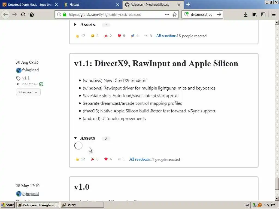Select Releases flyinghead taskbar button
Screen dimensions: 279x209
(38, 205)
